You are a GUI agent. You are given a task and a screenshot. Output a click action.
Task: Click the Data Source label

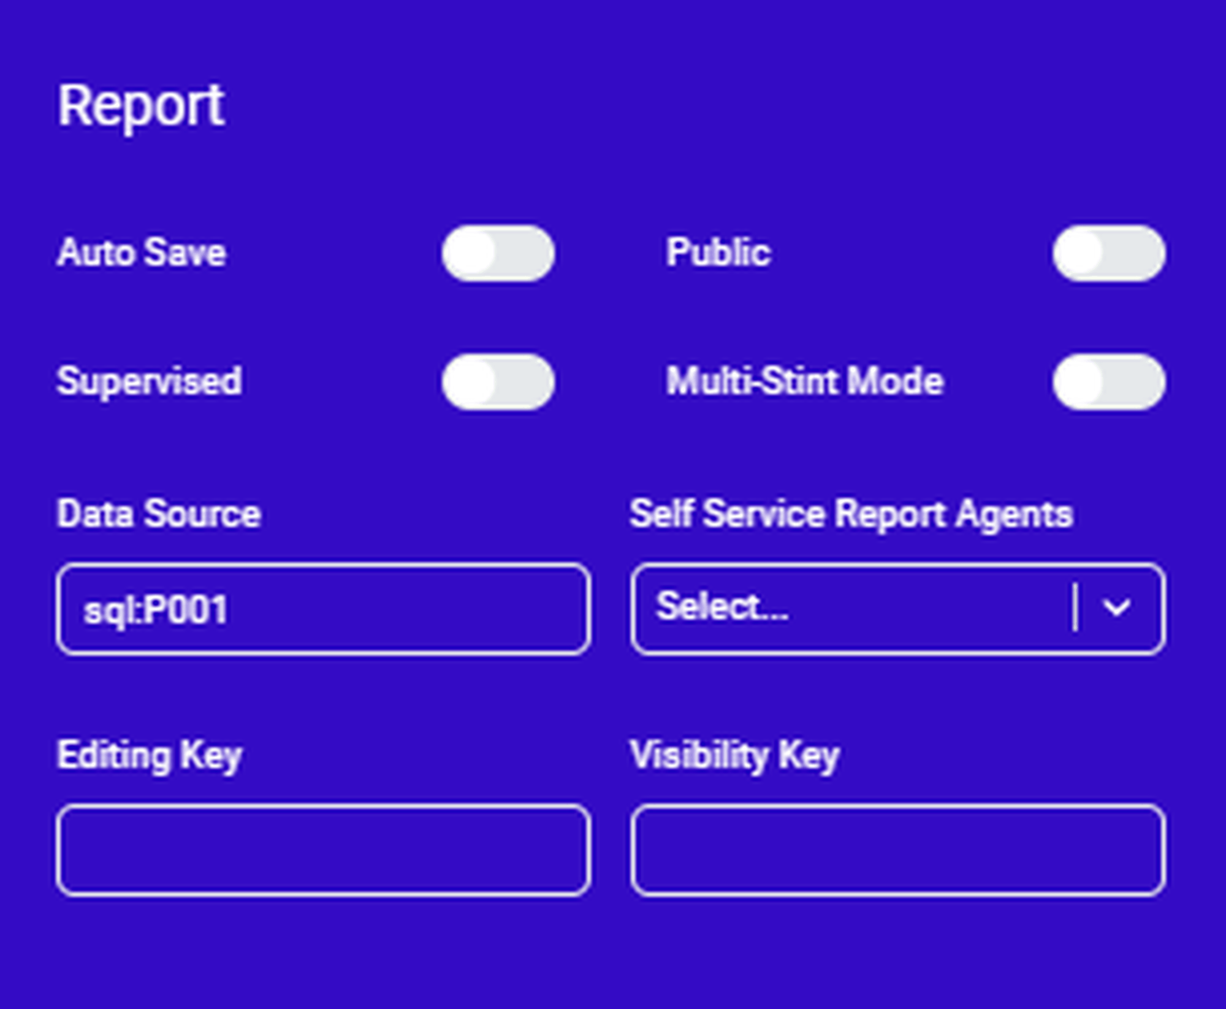pyautogui.click(x=158, y=514)
